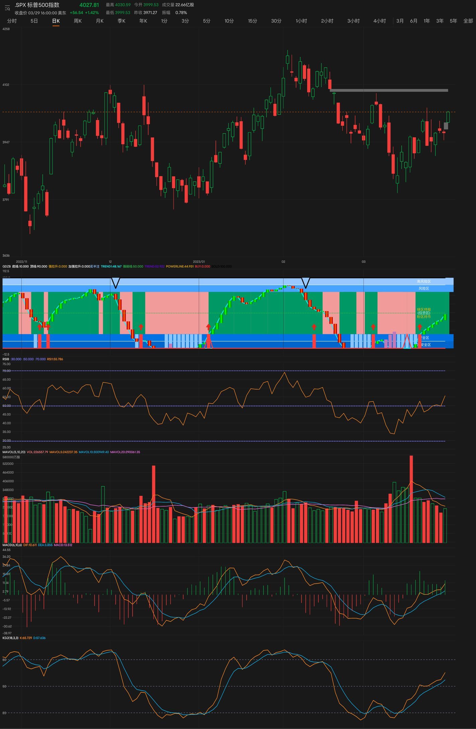Image resolution: width=476 pixels, height=729 pixels.
Task: Click the 强弱线:50.000 legend value
Action: click(133, 266)
